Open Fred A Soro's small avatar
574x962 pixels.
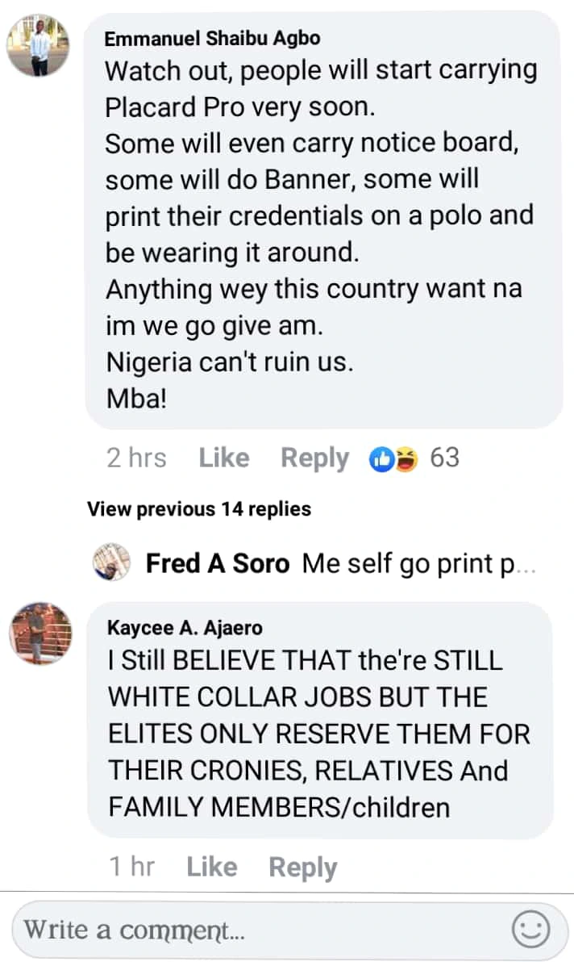point(112,563)
